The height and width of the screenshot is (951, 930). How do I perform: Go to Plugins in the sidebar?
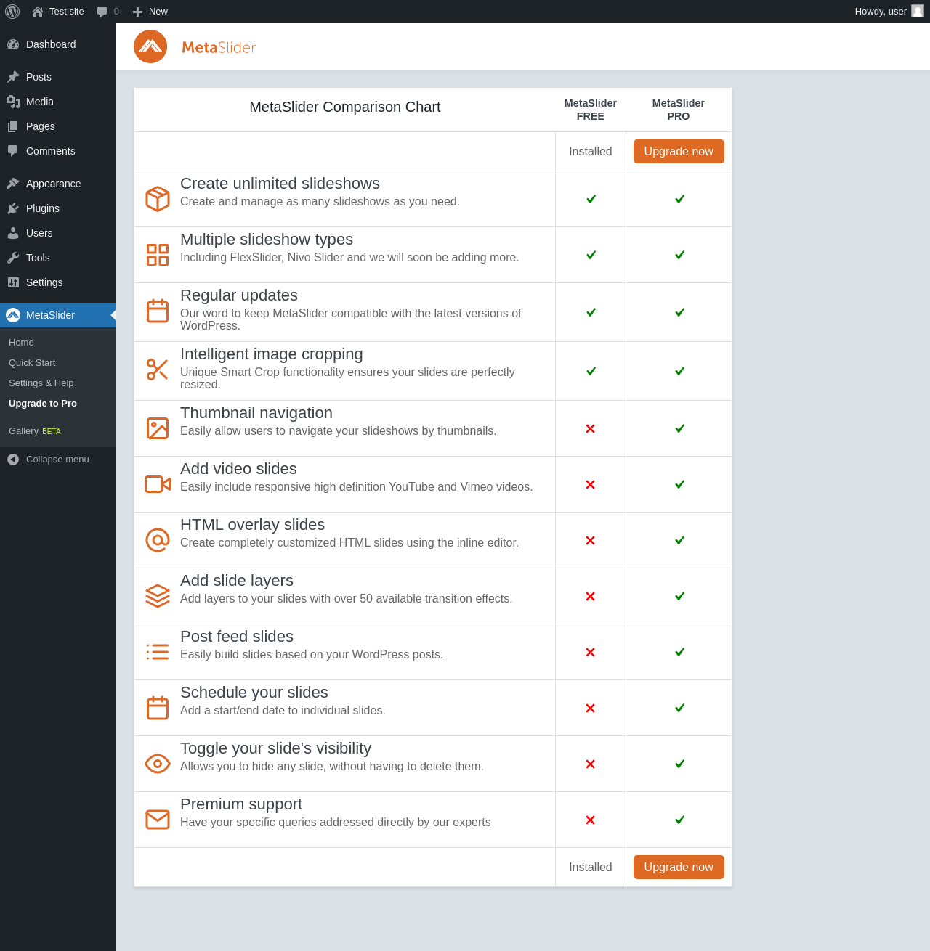(58, 208)
